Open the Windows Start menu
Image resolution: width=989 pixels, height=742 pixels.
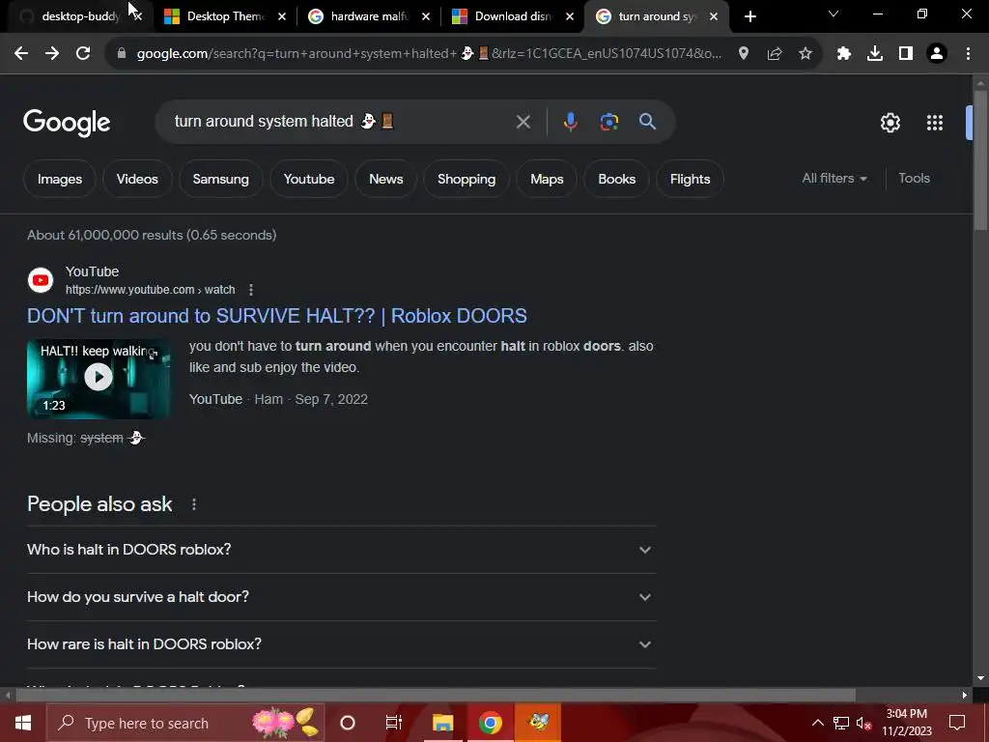(23, 723)
